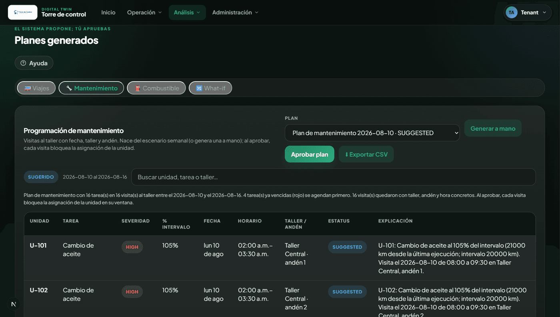This screenshot has height=317, width=560.
Task: Click the Planes generados heading
Action: (x=56, y=40)
